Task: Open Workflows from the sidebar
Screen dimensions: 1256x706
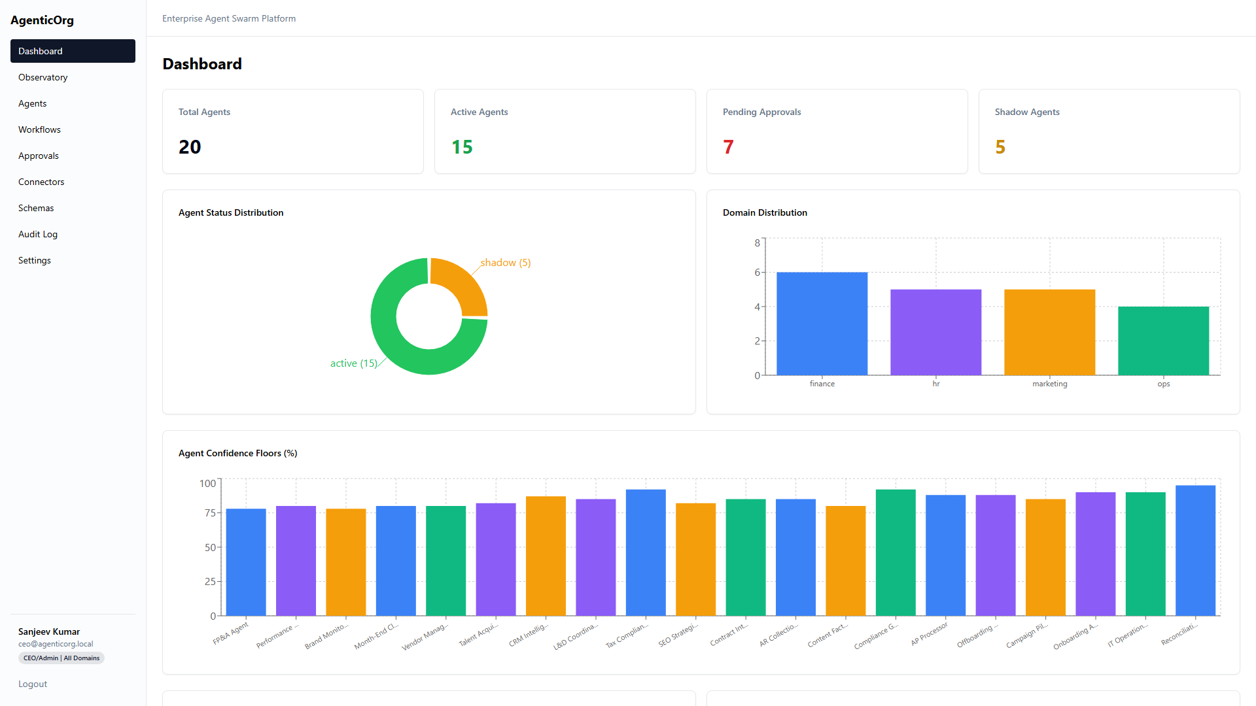Action: click(39, 129)
